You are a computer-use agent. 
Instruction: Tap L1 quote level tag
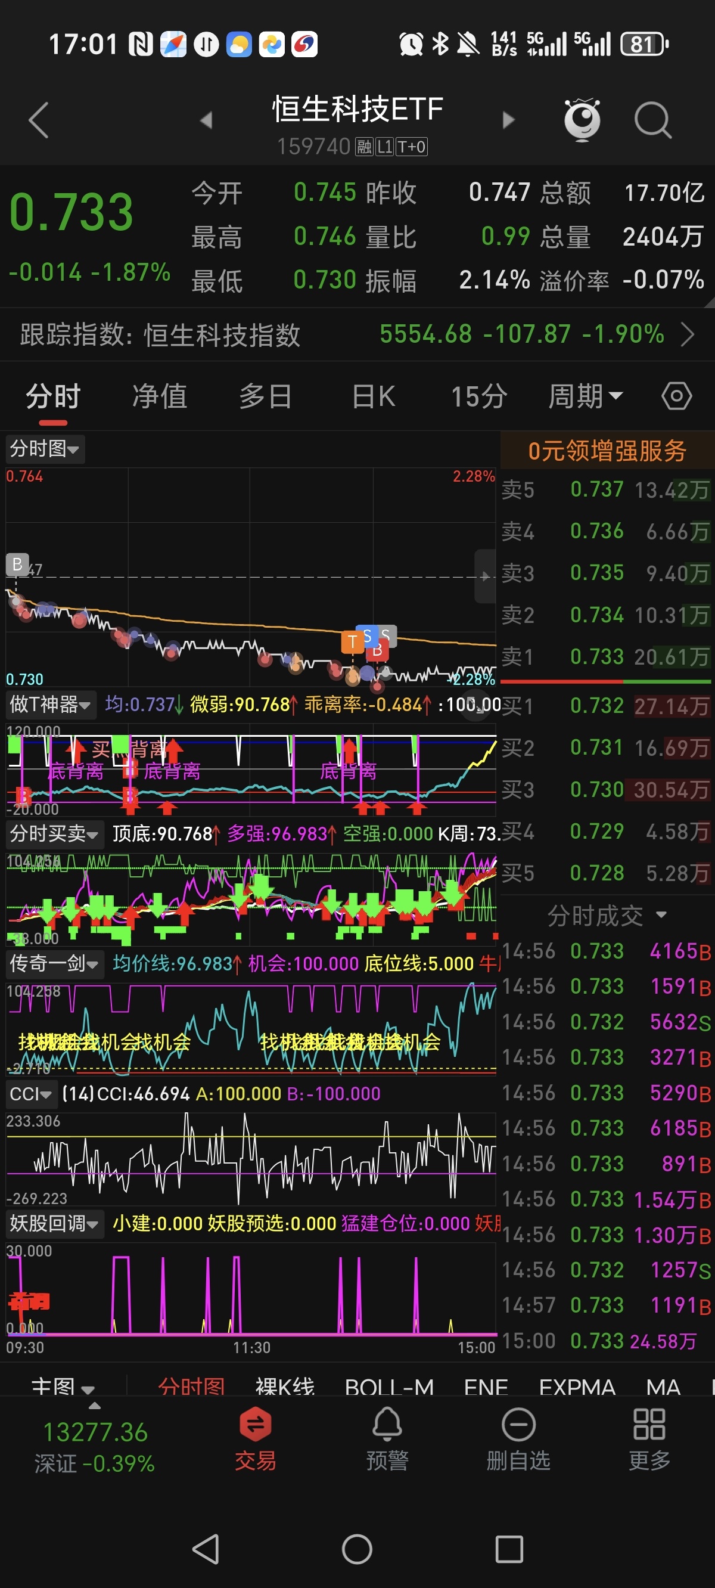point(385,147)
